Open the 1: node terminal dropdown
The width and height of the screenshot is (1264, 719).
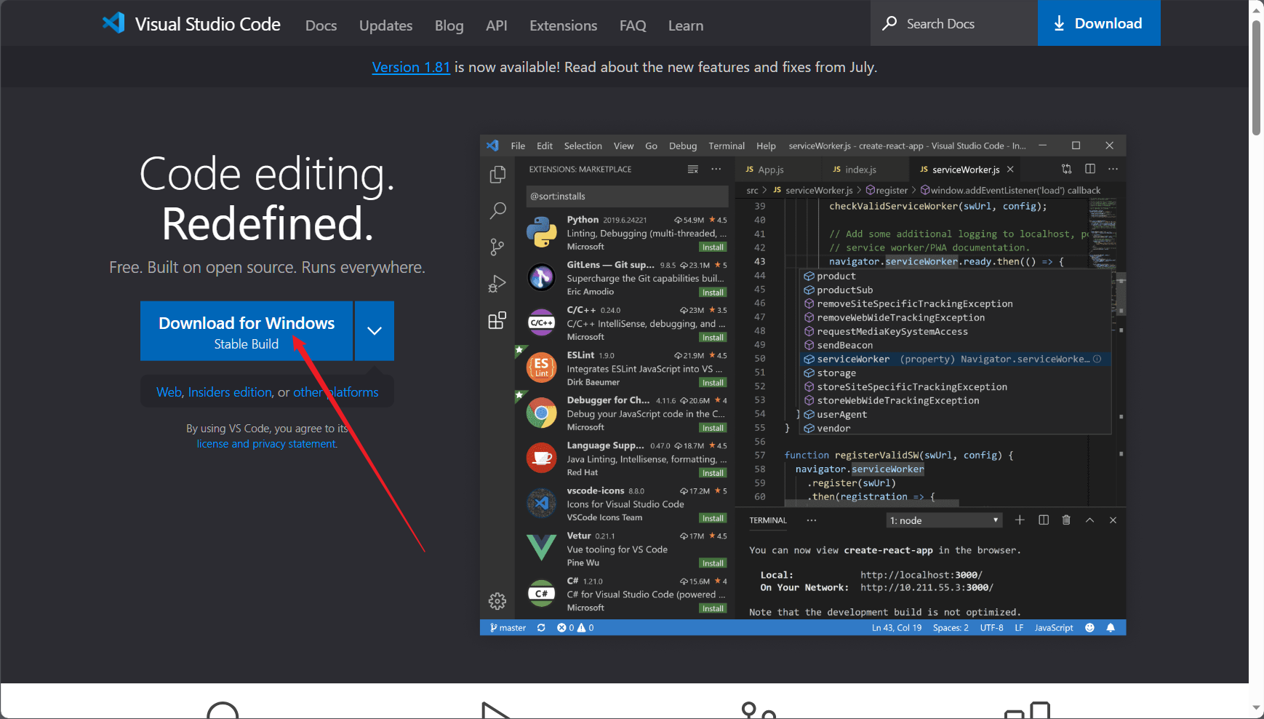[x=943, y=520]
